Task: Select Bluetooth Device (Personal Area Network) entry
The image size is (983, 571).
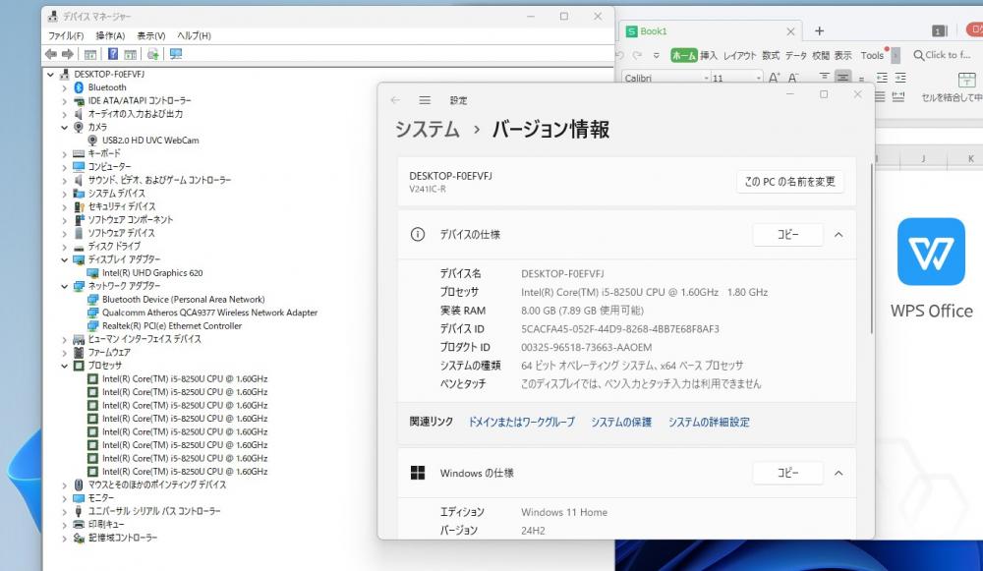Action: tap(184, 300)
